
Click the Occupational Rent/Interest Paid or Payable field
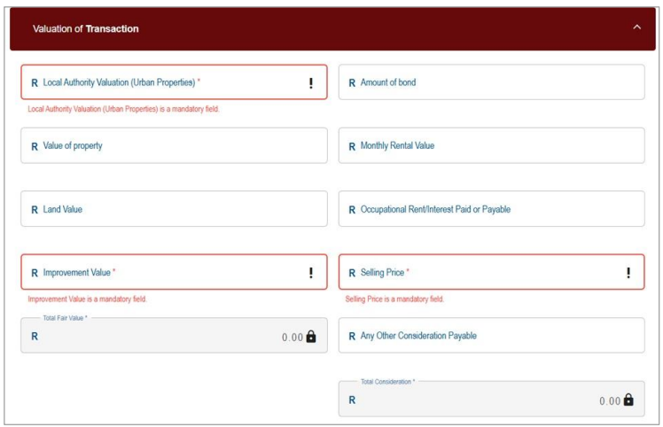coord(491,210)
